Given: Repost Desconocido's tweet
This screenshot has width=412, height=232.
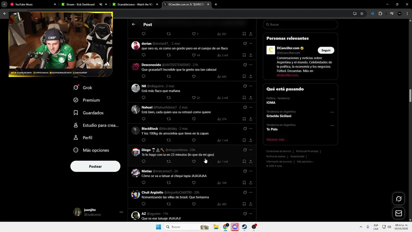Looking at the screenshot, I should (x=169, y=76).
